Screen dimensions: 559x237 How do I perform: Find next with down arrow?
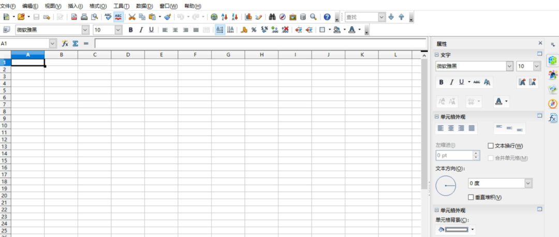click(391, 17)
